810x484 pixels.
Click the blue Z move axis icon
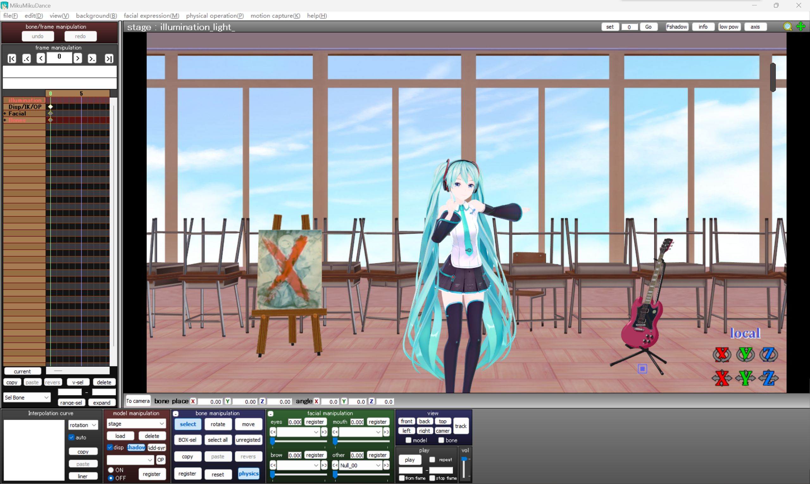(768, 378)
